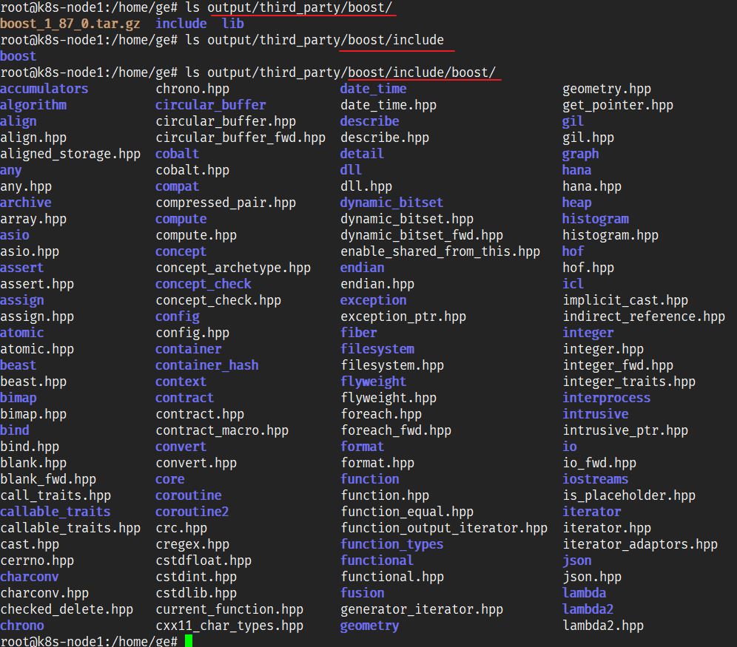Click the 'fusion' directory entry
Screen dimensions: 737x647
[363, 594]
